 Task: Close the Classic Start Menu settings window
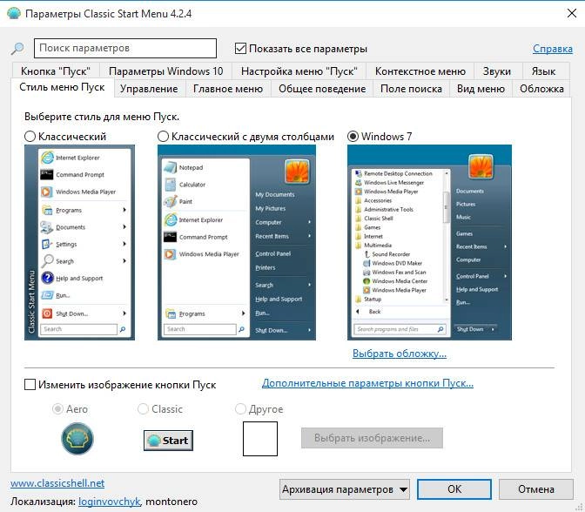pos(572,13)
